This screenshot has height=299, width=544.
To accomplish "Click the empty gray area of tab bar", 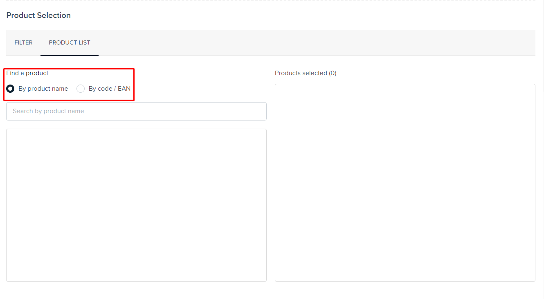I will (315, 42).
